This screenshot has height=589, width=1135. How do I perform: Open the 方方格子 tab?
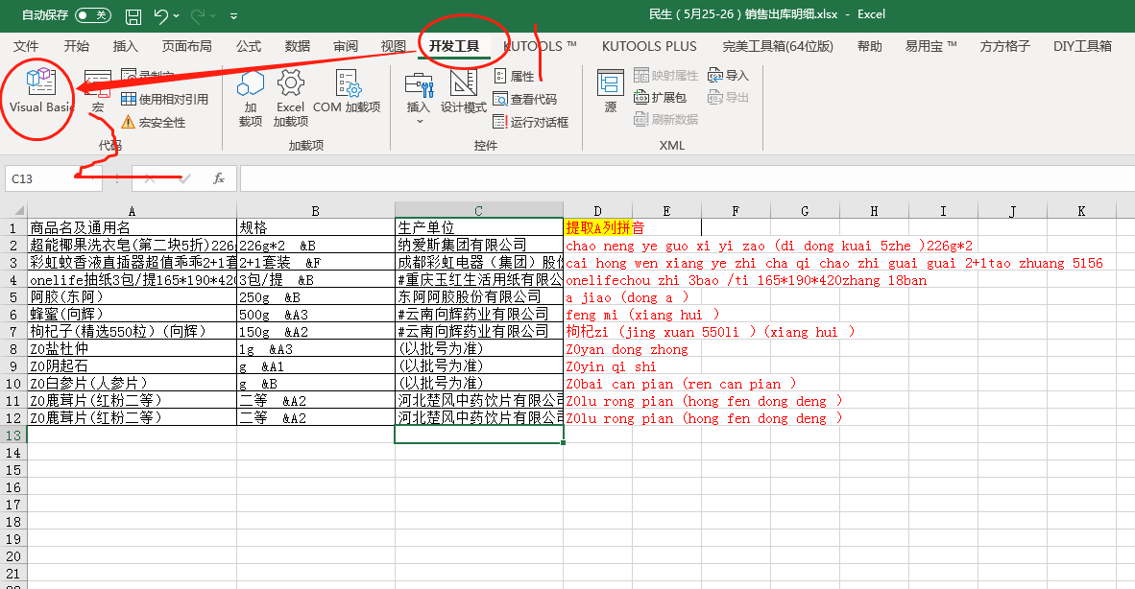click(x=1004, y=46)
